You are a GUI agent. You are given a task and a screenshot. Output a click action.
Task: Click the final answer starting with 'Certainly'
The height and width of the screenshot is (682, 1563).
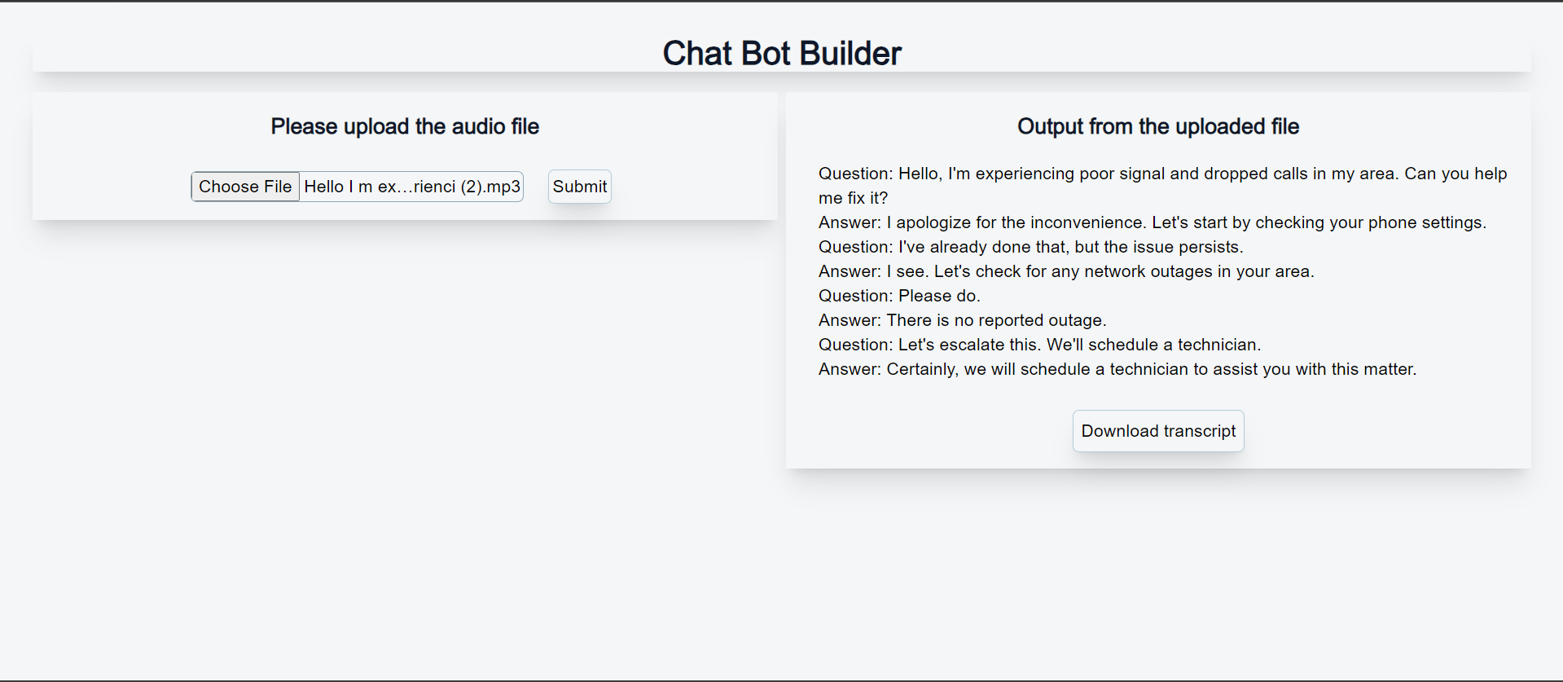click(x=1117, y=369)
